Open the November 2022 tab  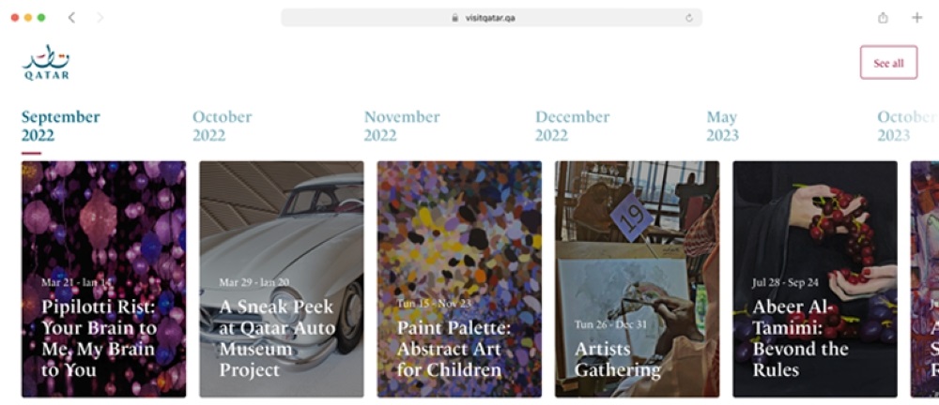(x=402, y=126)
